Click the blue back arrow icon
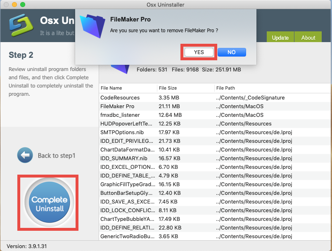Viewport: 332px width, 251px height. click(x=25, y=155)
